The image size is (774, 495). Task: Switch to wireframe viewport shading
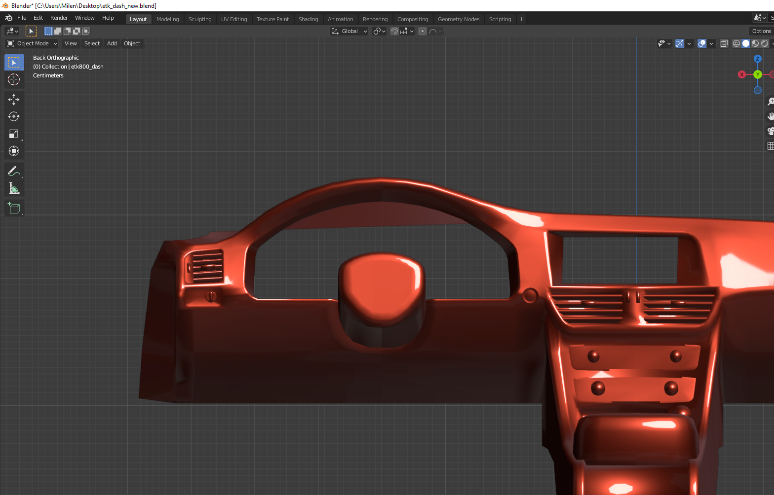[736, 43]
